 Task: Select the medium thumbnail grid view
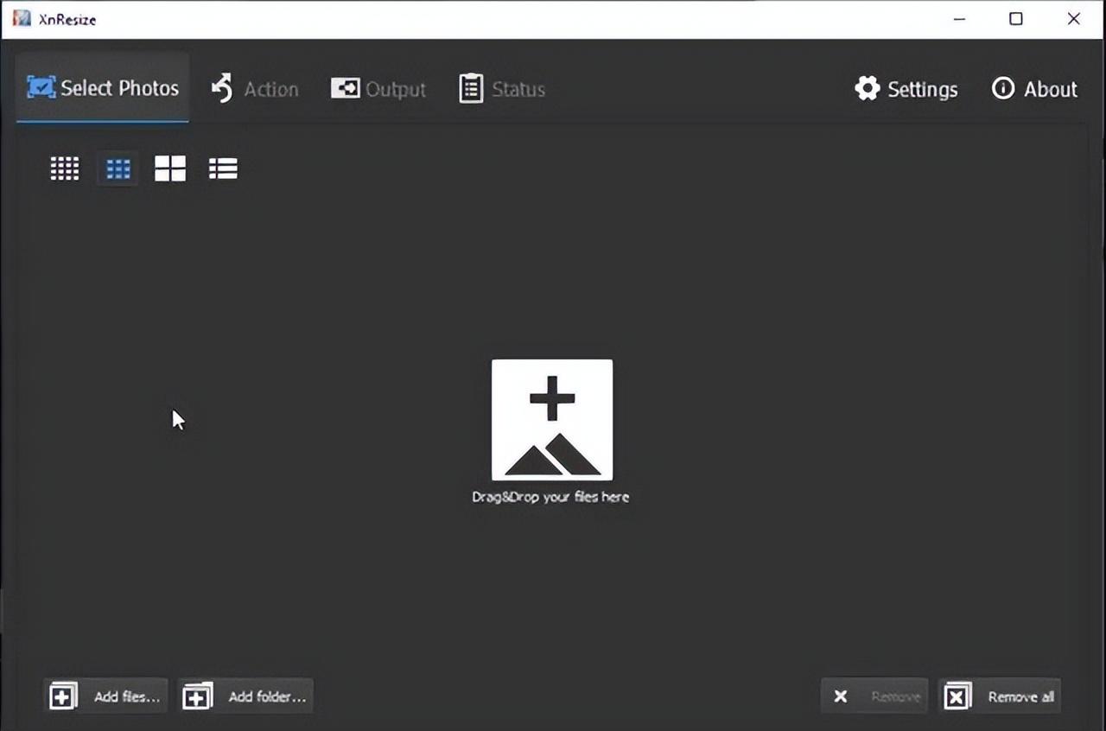(x=118, y=168)
